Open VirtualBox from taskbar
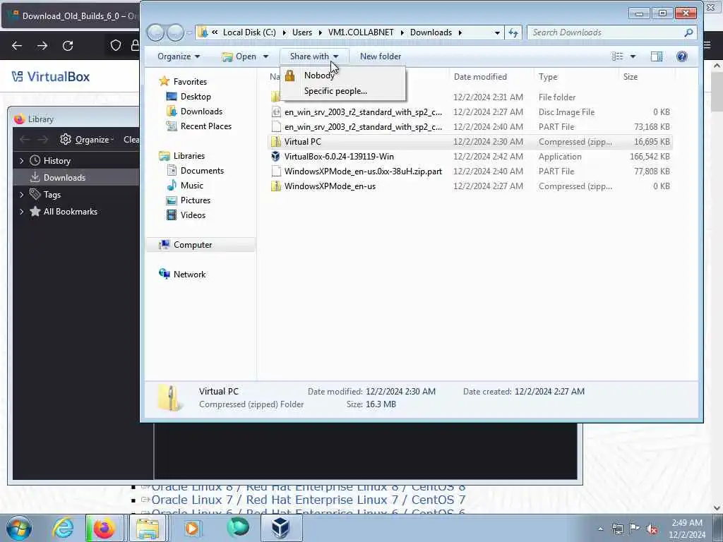 pos(281,528)
